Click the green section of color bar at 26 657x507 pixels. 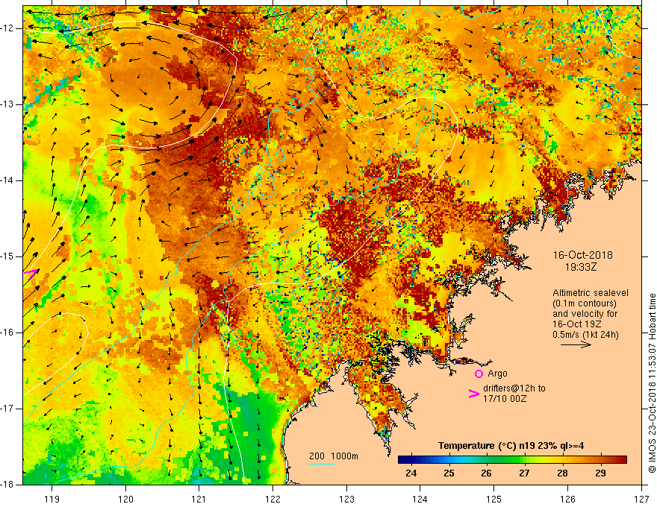[x=487, y=460]
